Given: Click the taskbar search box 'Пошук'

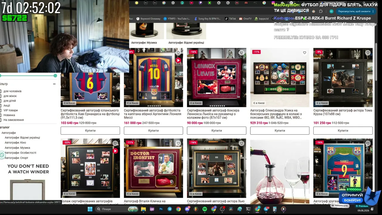Looking at the screenshot, I should click(117, 209).
